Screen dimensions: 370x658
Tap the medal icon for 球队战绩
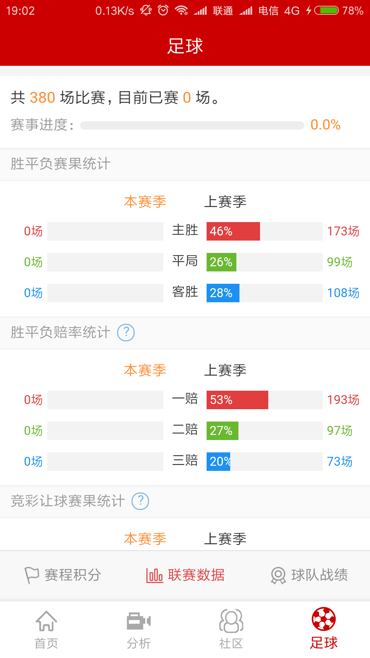278,575
